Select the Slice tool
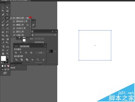This screenshot has height=102, width=135. (x=7, y=50)
